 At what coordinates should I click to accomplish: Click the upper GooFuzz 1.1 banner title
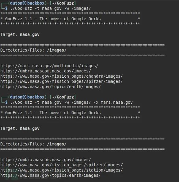53,19
